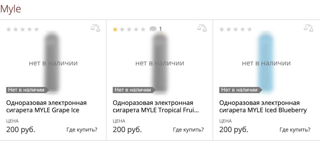Click 'Где купить?' on Iced Blueberry card
Viewport: 320px width, 145px height.
[x=295, y=130]
